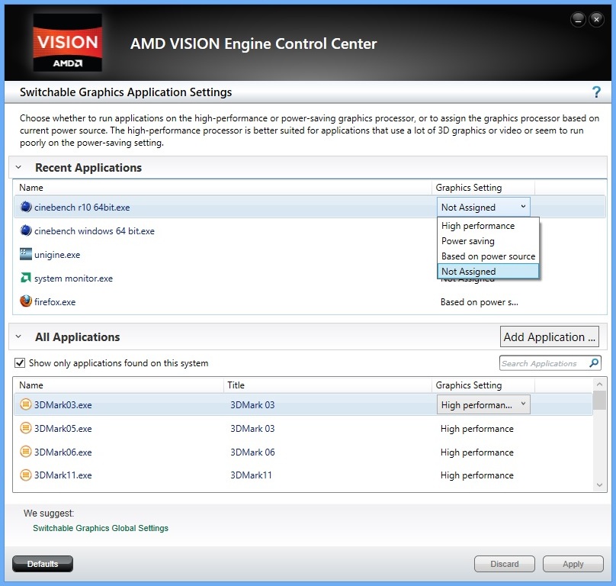
Task: Click the Defaults button
Action: coord(43,564)
